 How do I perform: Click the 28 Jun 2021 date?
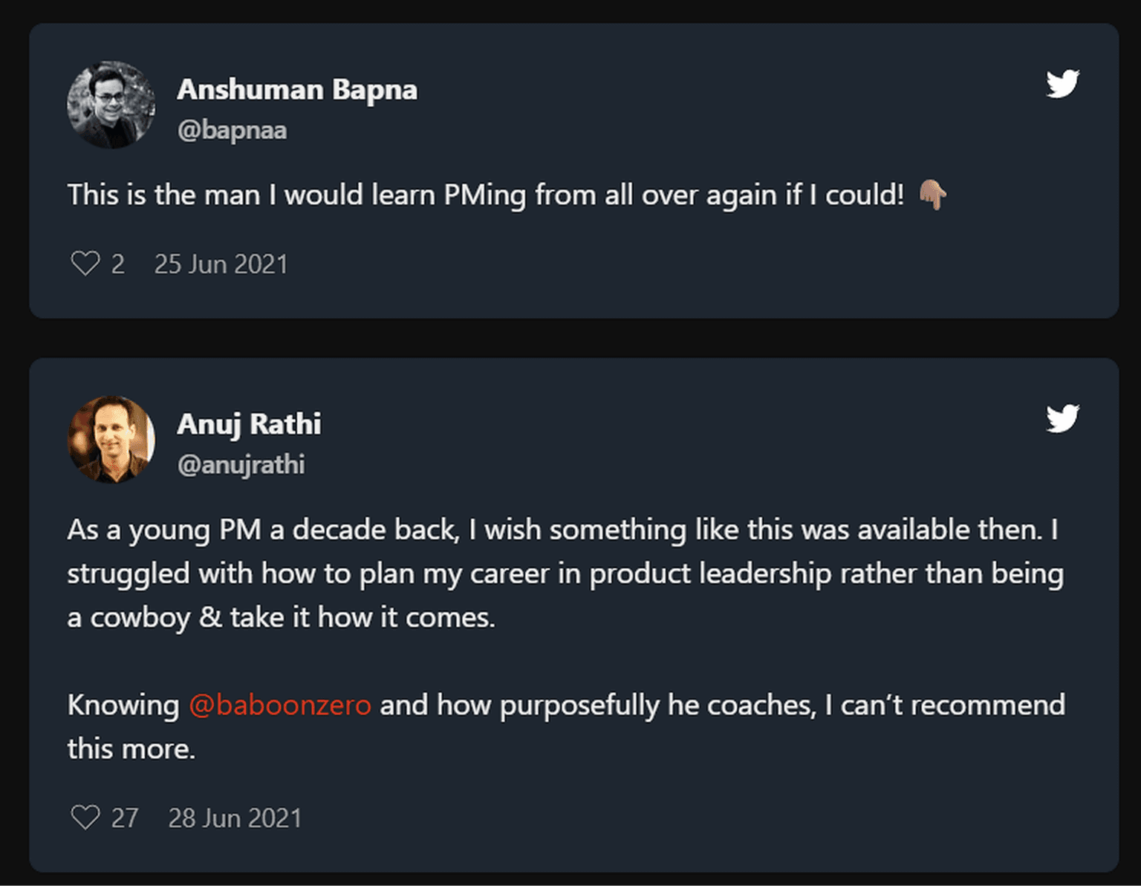click(x=235, y=818)
